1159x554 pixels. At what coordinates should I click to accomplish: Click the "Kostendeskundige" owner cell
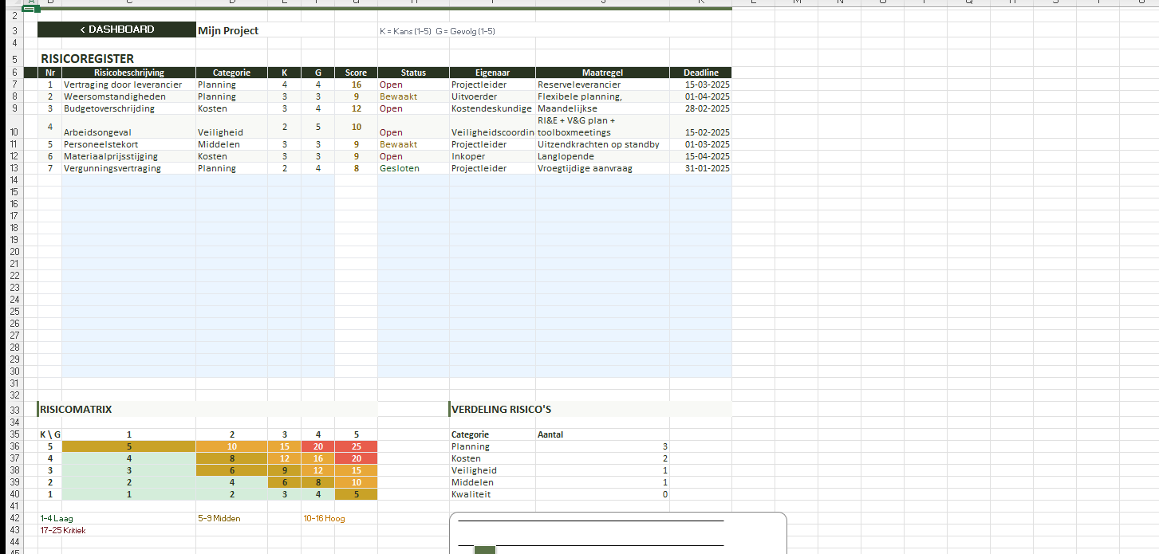491,108
